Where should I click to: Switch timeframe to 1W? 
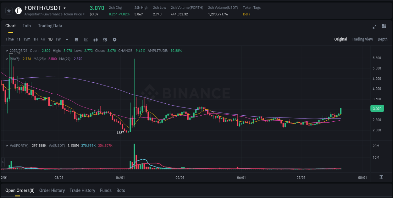point(58,39)
